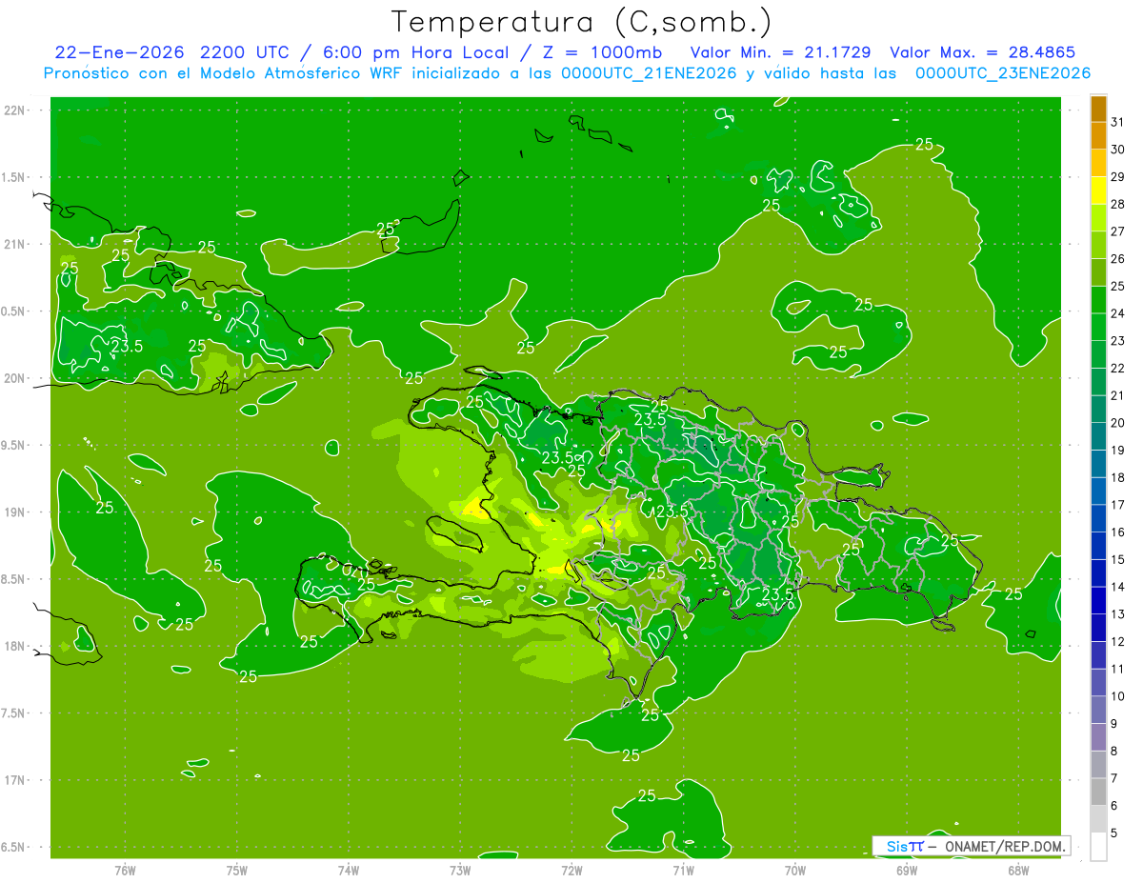Screen dimensions: 1143x883
Task: Click the "22N" latitude label
Action: (x=14, y=110)
